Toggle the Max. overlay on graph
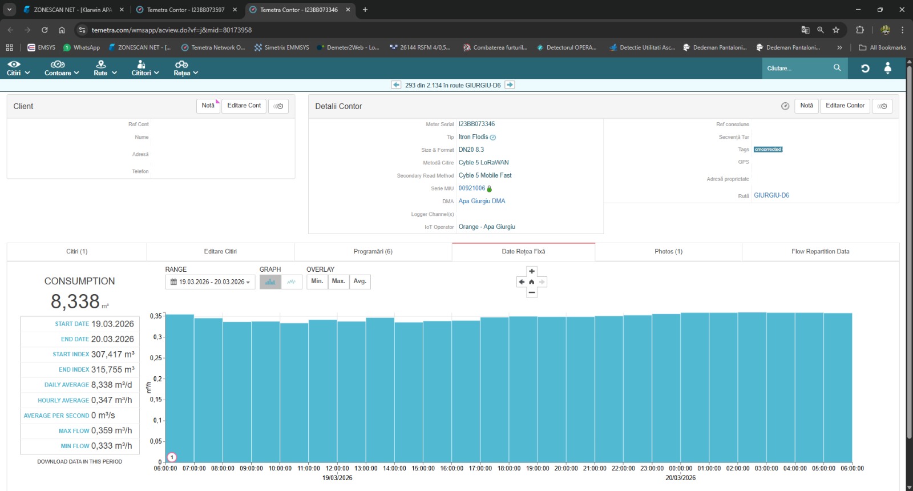The height and width of the screenshot is (491, 913). [338, 281]
